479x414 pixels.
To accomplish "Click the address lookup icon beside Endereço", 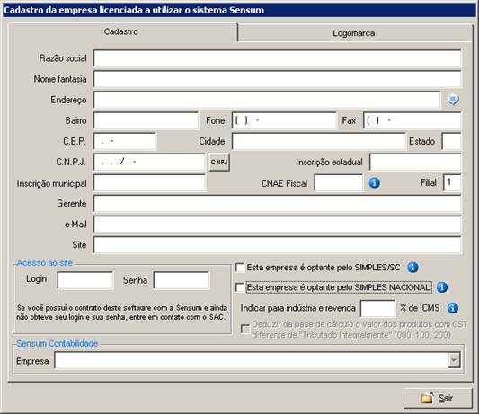I will (453, 100).
